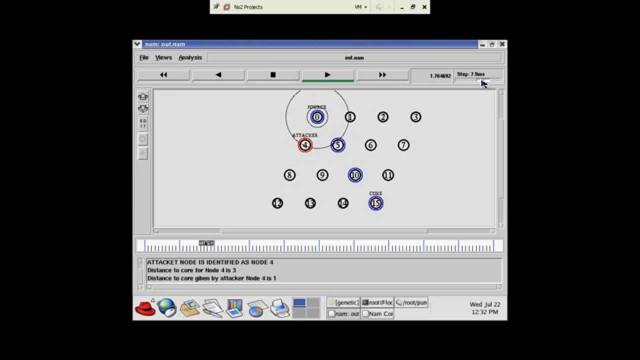Switch to the root@loc terminal taskbar button

pyautogui.click(x=377, y=302)
